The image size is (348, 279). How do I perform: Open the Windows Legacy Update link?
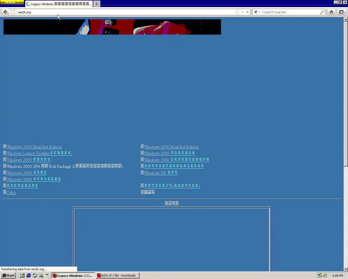pyautogui.click(x=39, y=153)
